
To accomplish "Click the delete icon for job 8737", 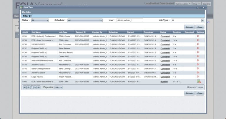I will [198, 48].
